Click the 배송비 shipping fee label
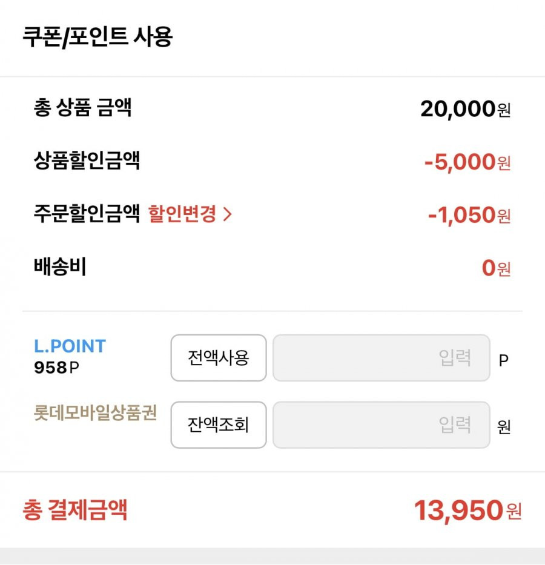Viewport: 545px width, 565px height. [60, 266]
